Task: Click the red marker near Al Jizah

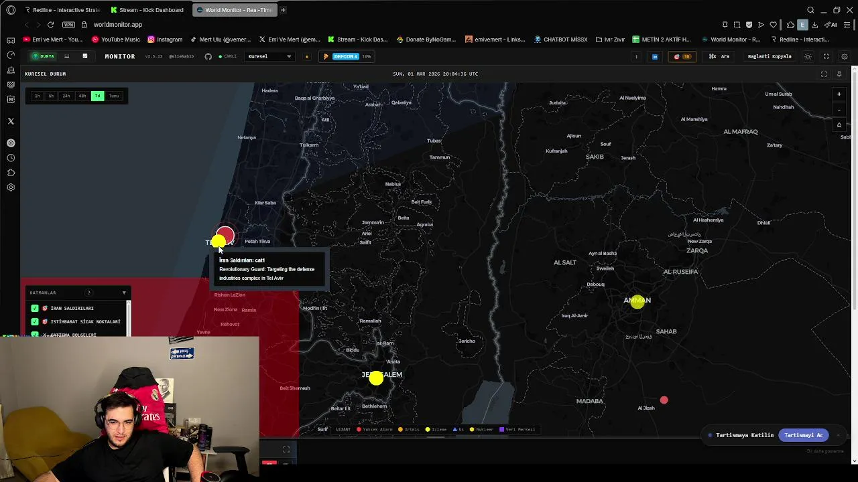Action: (x=664, y=400)
